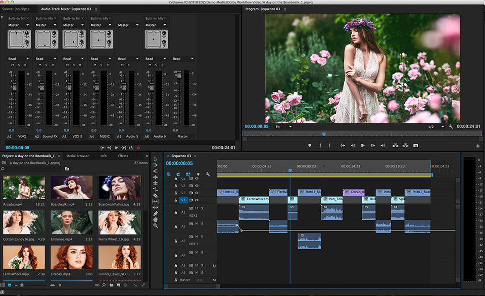This screenshot has height=296, width=485.
Task: Mute audio track A1
Action: tap(196, 208)
